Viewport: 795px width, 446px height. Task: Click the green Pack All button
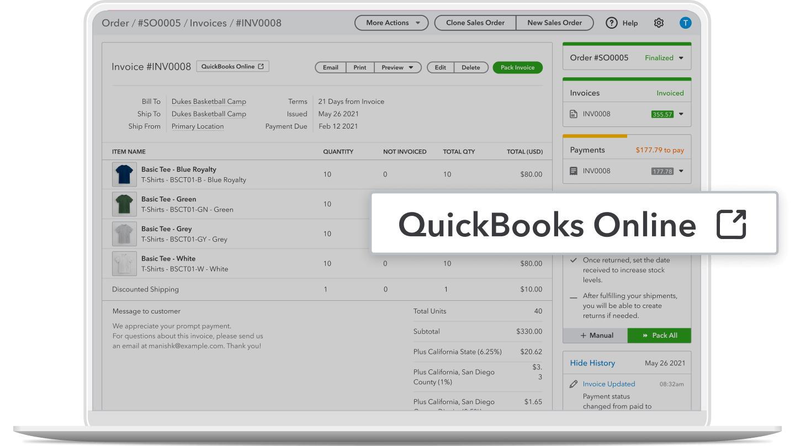point(659,336)
